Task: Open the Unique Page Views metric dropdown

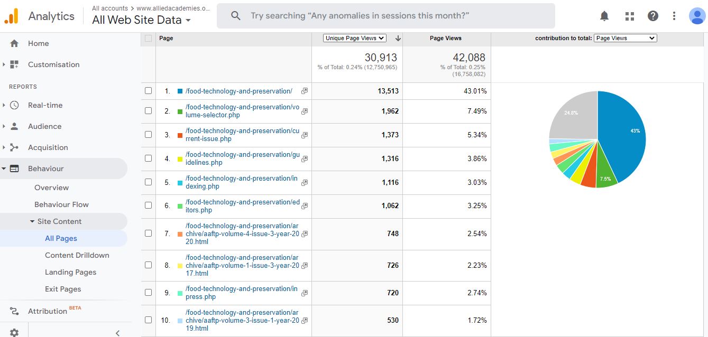Action: coord(355,38)
